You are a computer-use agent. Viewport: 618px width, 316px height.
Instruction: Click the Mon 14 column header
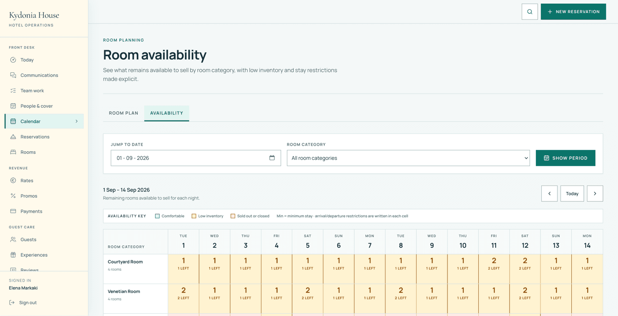point(587,242)
